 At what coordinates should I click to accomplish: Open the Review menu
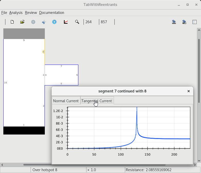tap(31, 13)
